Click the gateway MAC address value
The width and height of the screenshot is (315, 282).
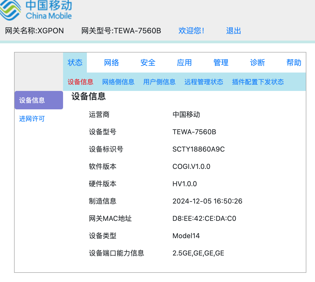(205, 218)
